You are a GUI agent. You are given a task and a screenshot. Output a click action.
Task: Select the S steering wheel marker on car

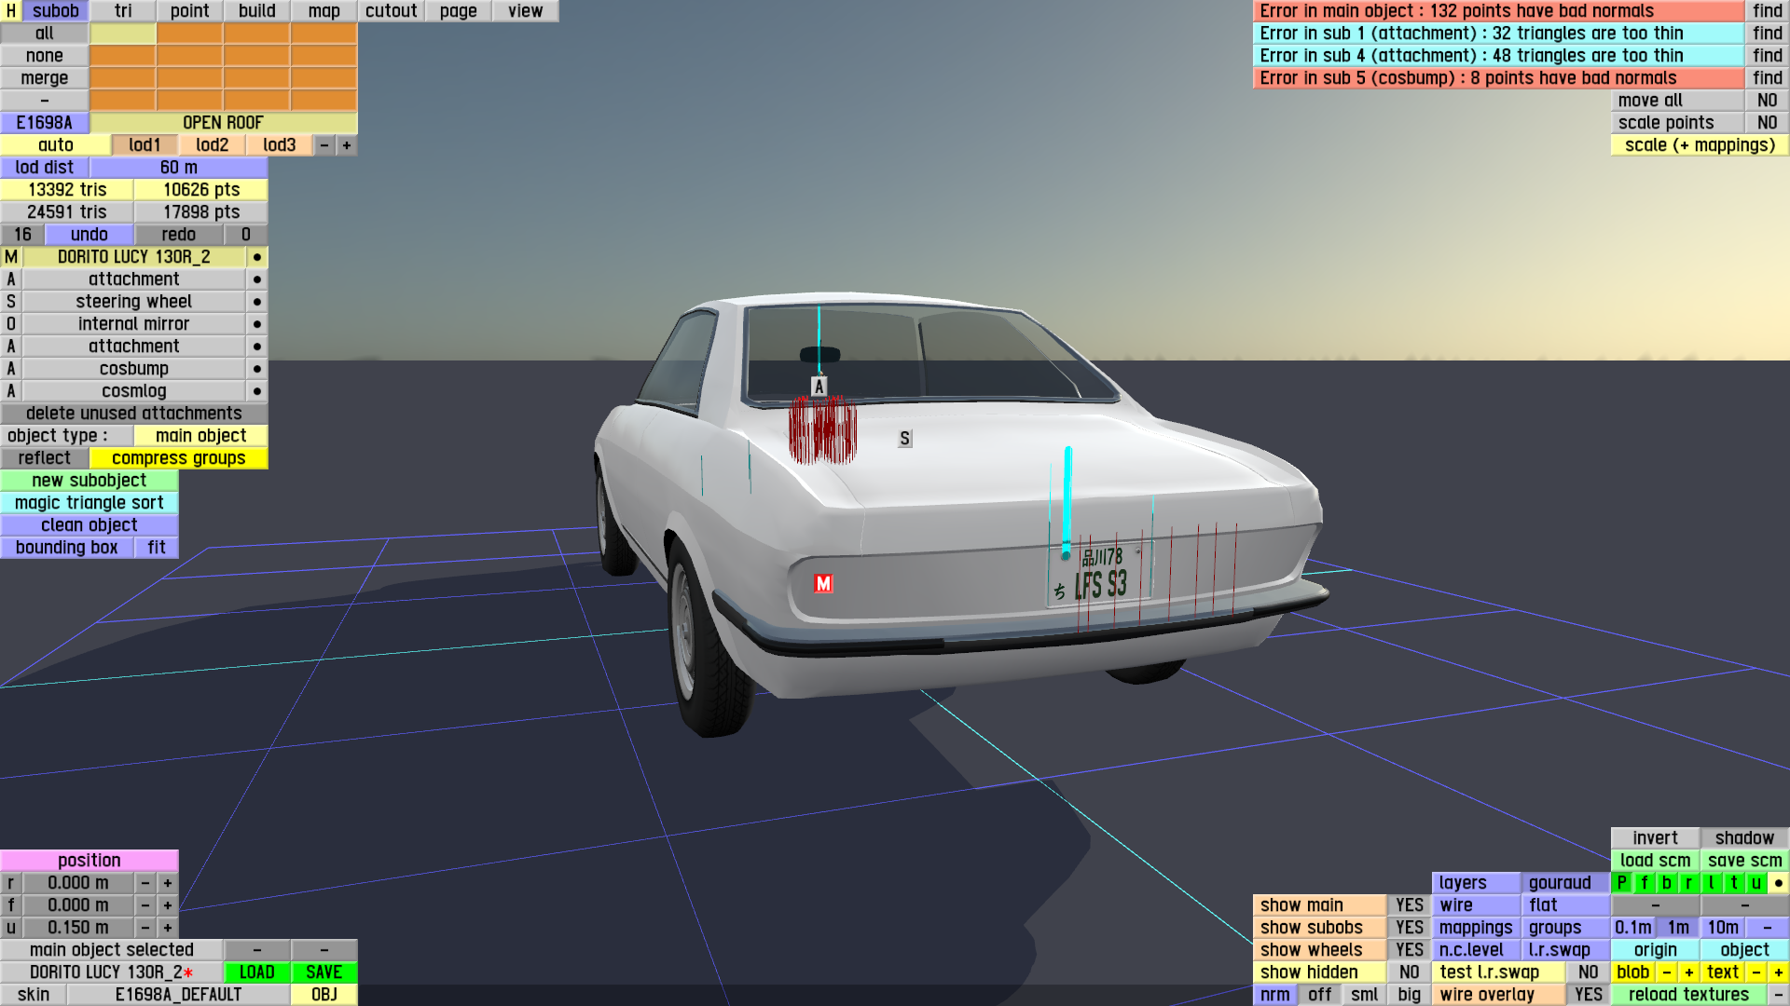pos(904,439)
